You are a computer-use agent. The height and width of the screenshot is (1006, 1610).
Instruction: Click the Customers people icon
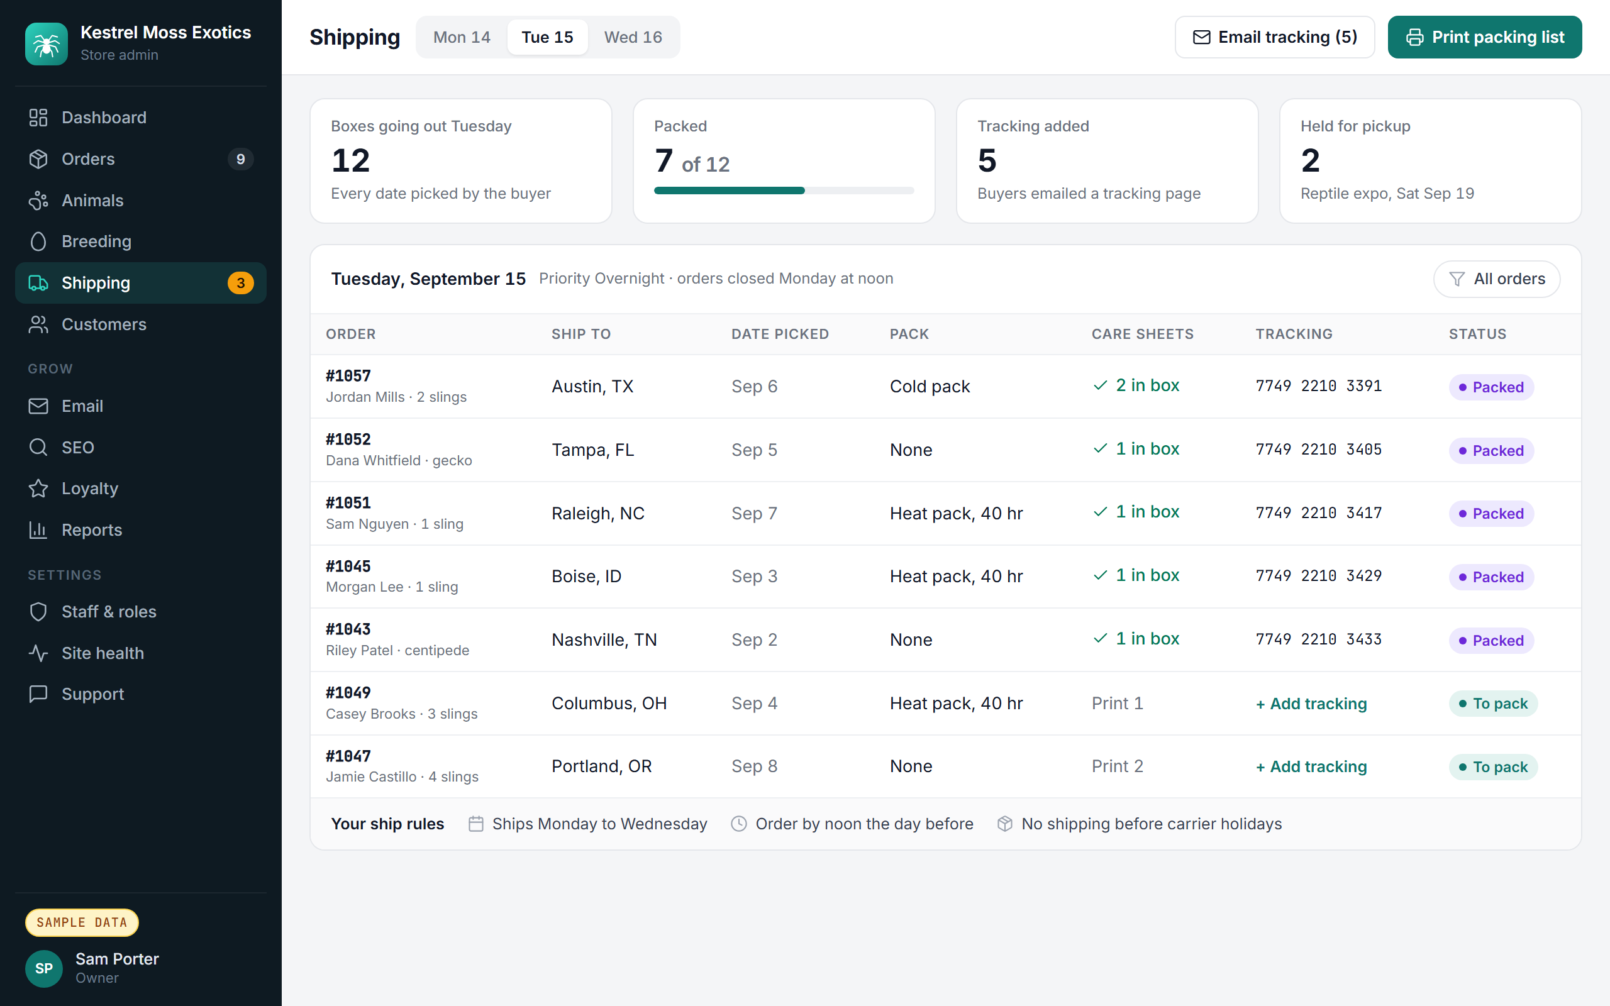(38, 324)
